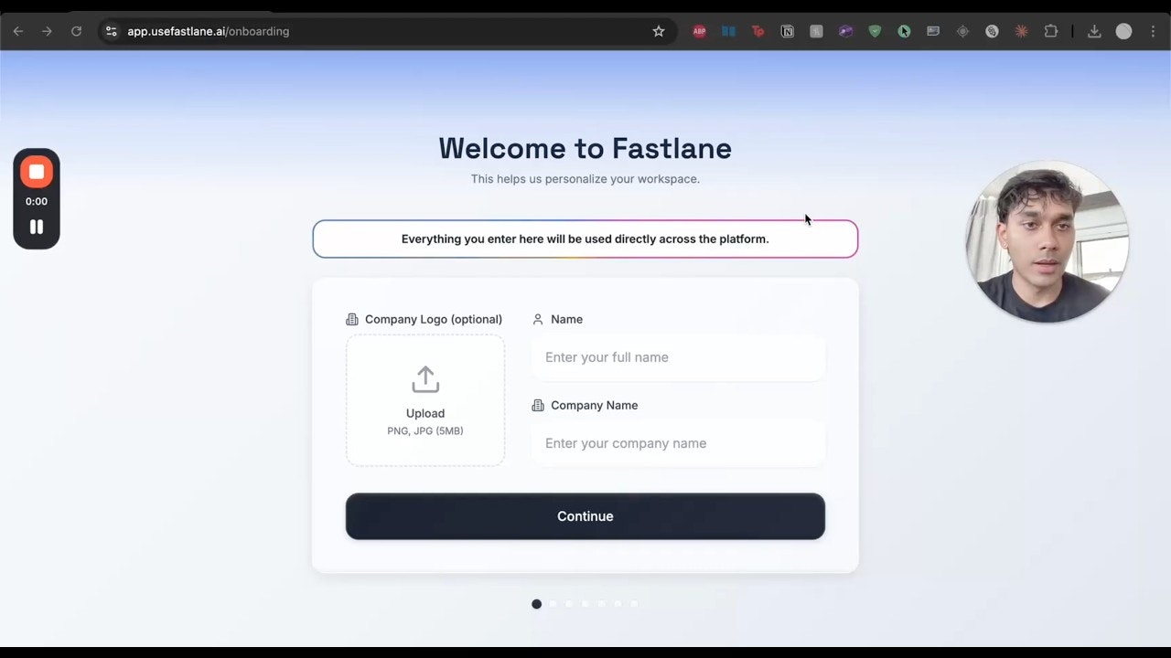
Task: Open the Adblock Plus extension
Action: (x=699, y=31)
